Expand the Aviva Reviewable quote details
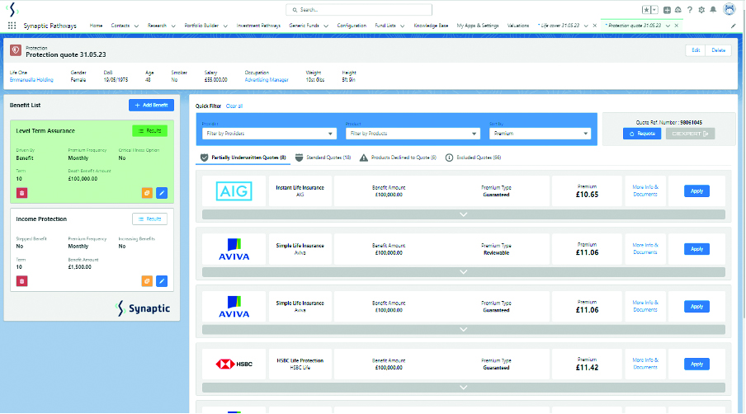This screenshot has height=414, width=746. click(464, 272)
